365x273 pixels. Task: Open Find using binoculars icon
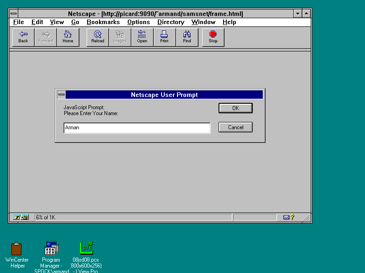(187, 37)
